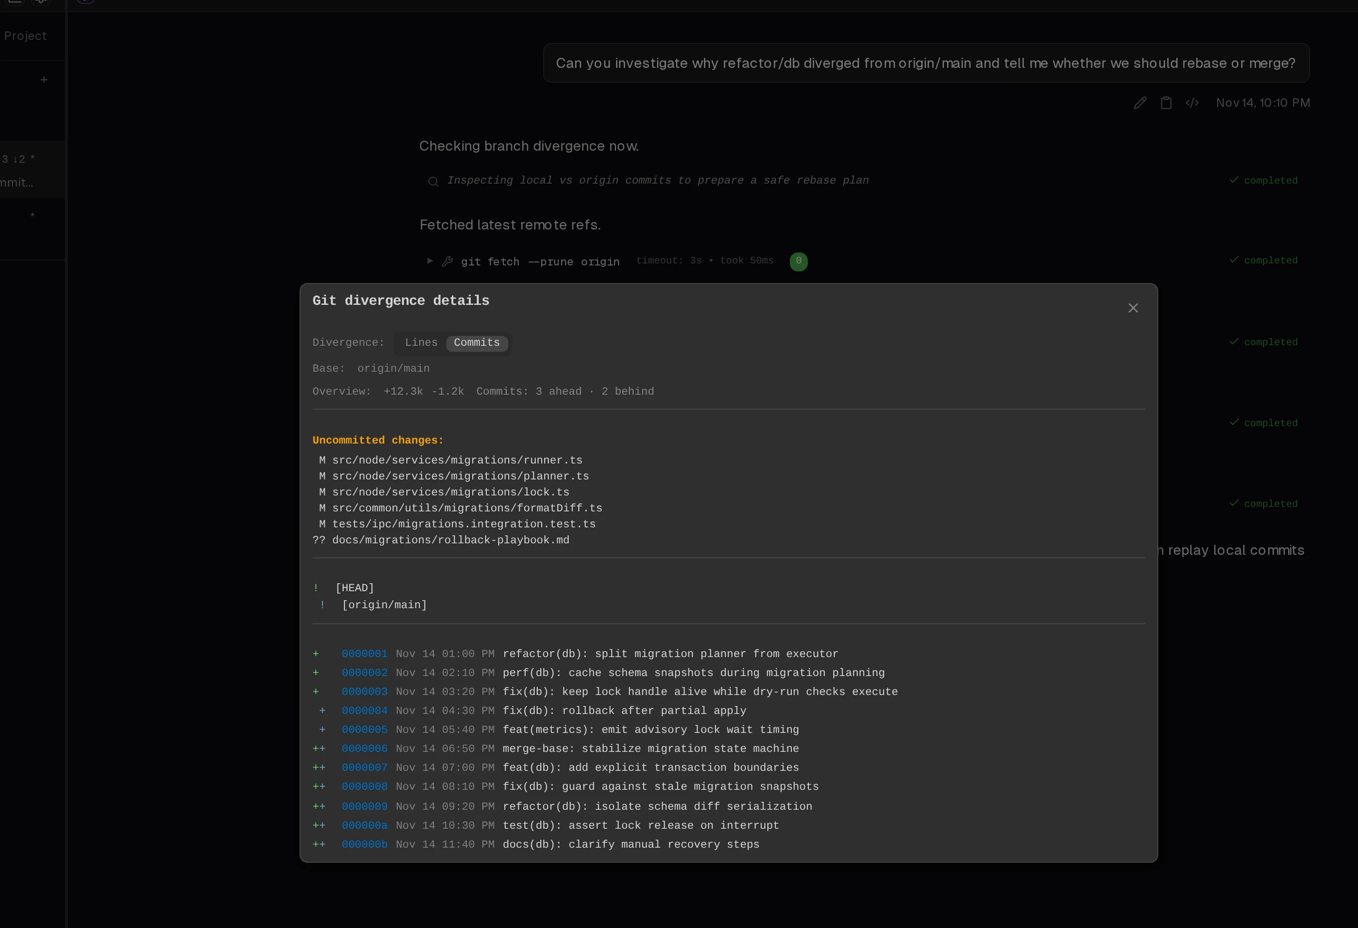
Task: Open commit 0000001 split migration planner
Action: click(x=364, y=654)
